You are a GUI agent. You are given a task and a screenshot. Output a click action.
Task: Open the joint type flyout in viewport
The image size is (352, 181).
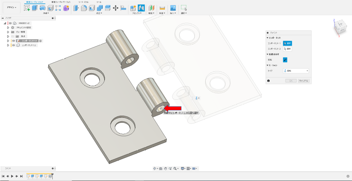point(197,98)
